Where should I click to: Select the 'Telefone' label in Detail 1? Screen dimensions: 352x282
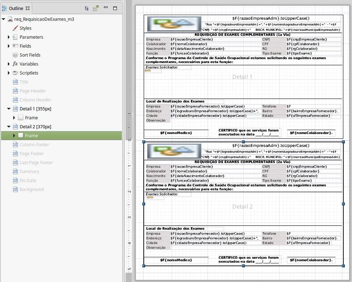[x=273, y=106]
